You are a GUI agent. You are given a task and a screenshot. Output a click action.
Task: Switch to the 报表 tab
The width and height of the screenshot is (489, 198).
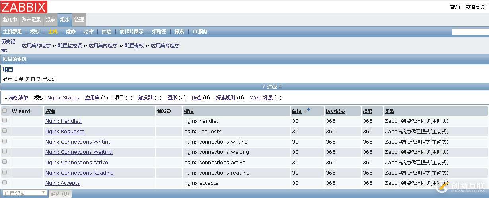[x=51, y=20]
